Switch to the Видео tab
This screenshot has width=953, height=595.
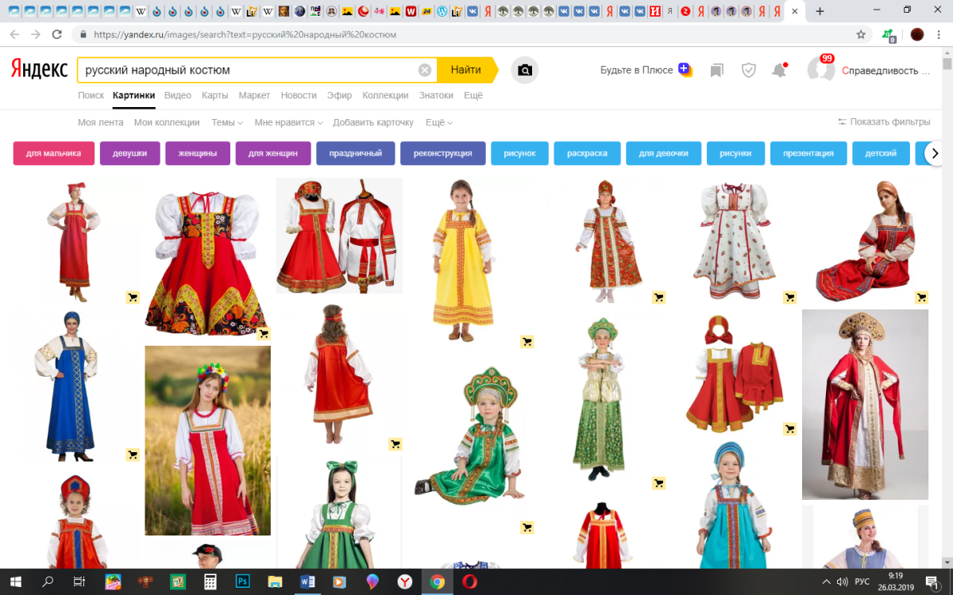(x=178, y=95)
